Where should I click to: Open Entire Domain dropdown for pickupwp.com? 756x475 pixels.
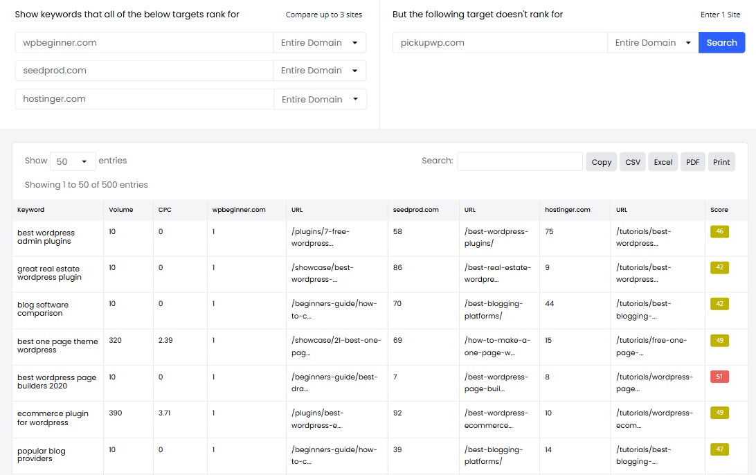coord(653,42)
